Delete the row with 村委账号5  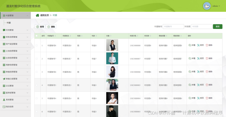click(209, 85)
